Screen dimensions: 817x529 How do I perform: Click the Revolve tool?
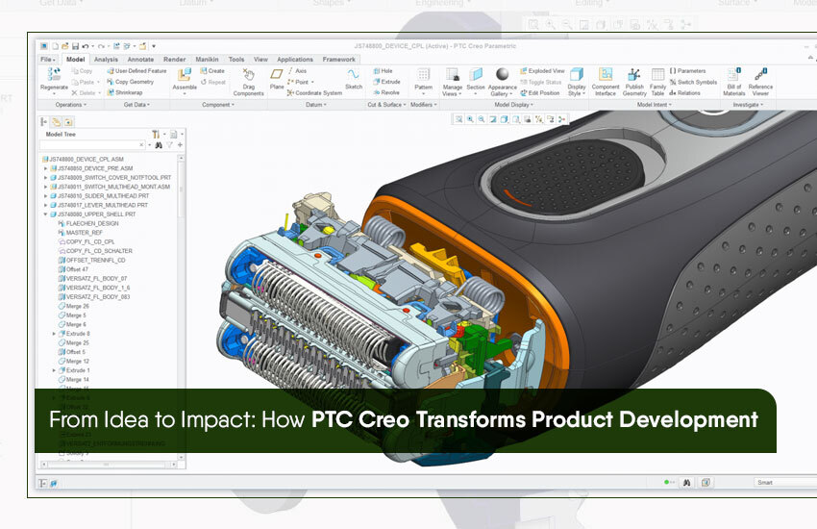point(386,92)
